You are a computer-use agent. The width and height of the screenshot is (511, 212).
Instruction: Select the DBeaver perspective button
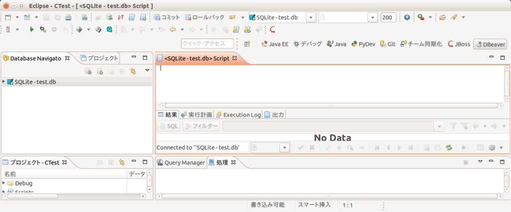pyautogui.click(x=490, y=44)
